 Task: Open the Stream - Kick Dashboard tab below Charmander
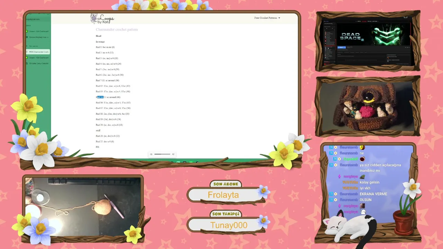coord(38,58)
